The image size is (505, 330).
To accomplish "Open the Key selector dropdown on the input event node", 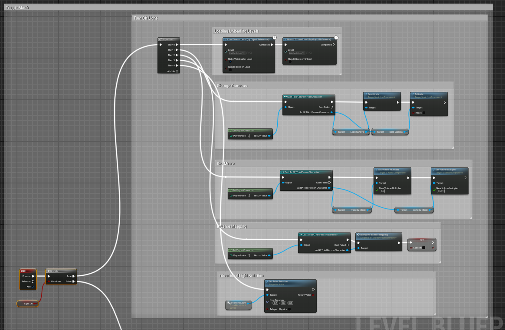I will 33,287.
